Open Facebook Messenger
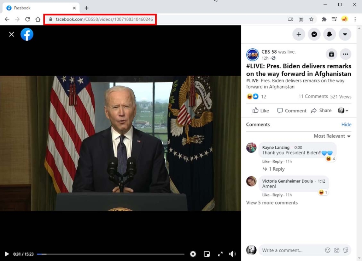 (x=314, y=34)
